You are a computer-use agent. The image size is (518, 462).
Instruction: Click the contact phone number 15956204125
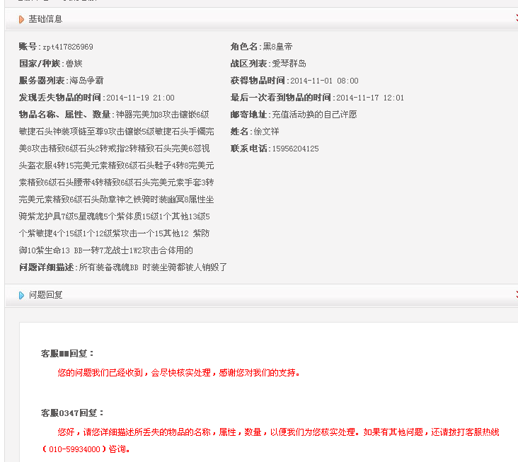point(295,149)
